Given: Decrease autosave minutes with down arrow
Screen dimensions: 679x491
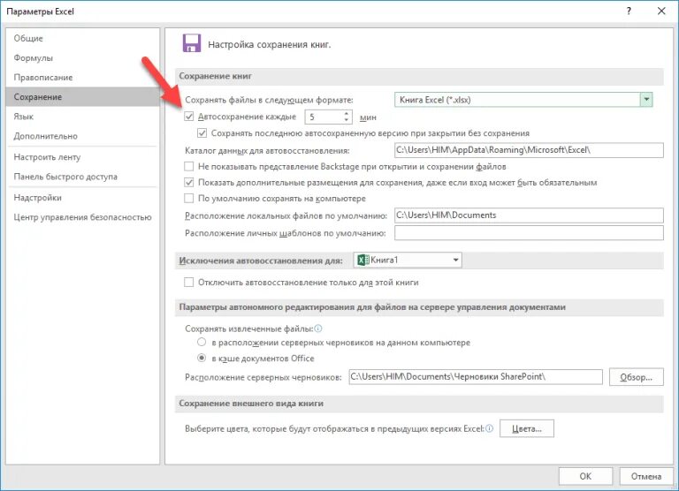Looking at the screenshot, I should (x=346, y=120).
